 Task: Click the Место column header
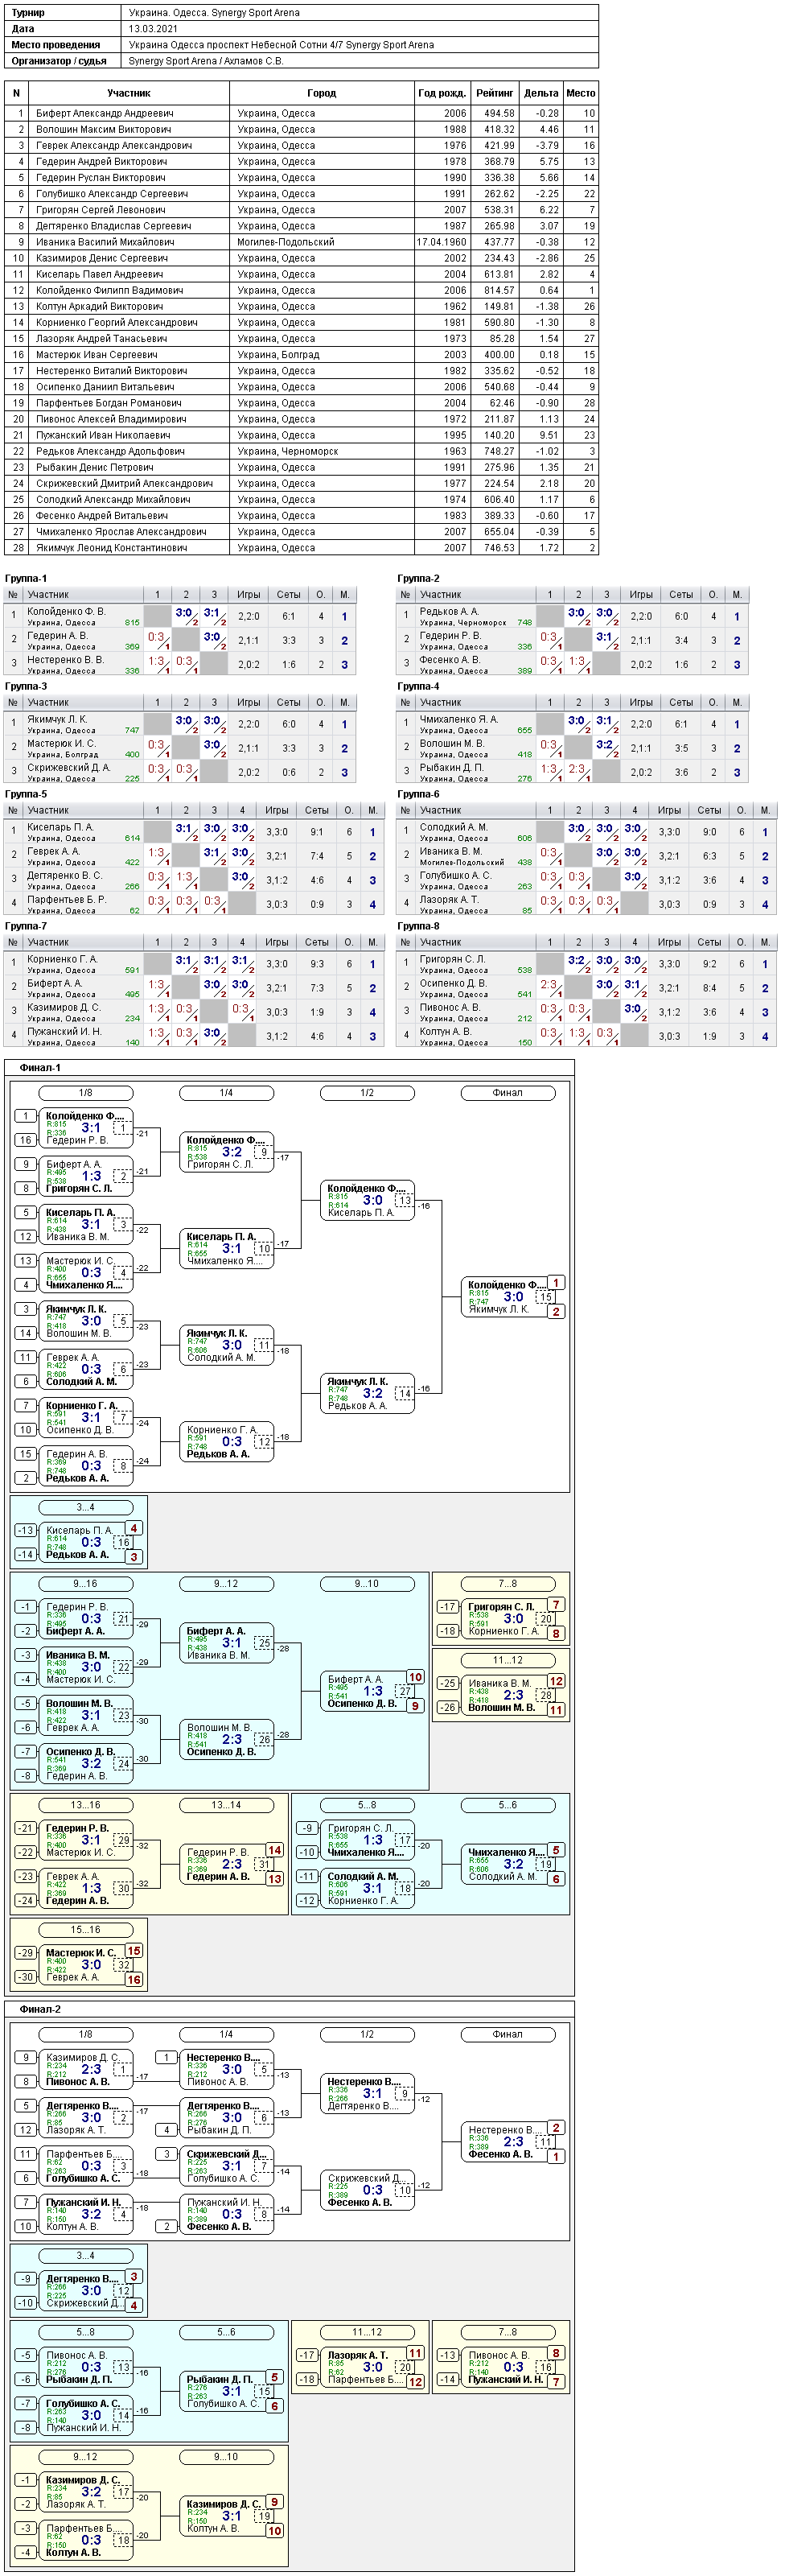[x=580, y=93]
